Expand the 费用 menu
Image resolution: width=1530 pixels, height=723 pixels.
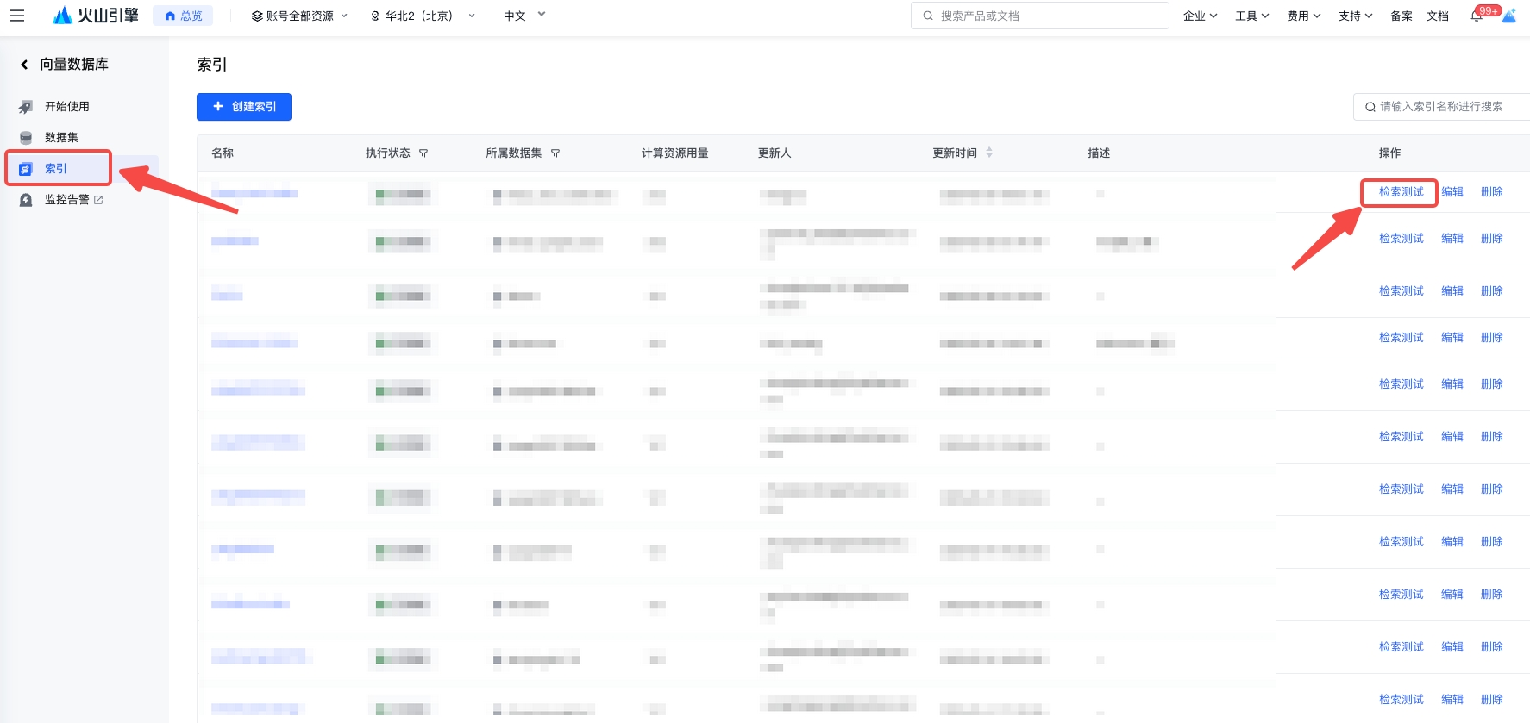(1303, 16)
